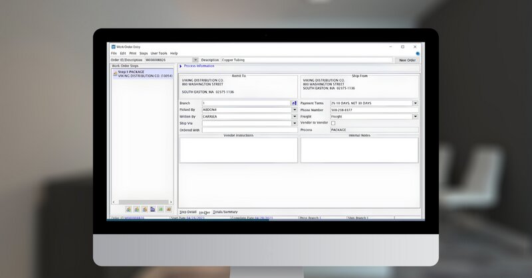
Task: Expand the Process Information section
Action: pos(181,66)
